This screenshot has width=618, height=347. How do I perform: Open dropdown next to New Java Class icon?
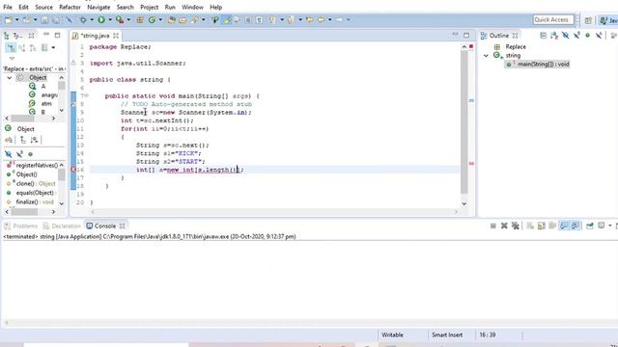click(160, 19)
